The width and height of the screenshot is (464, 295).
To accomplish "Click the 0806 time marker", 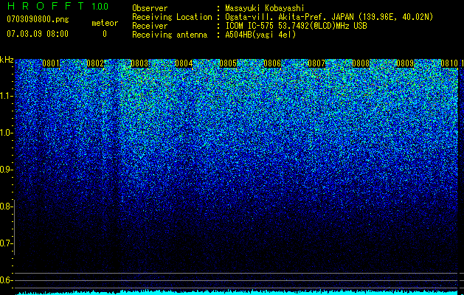I will [x=272, y=63].
